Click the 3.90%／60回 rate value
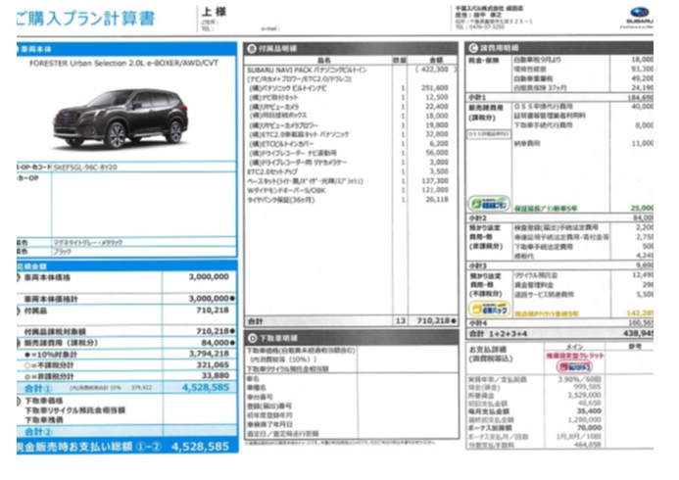Image resolution: width=679 pixels, height=480 pixels. pos(579,379)
